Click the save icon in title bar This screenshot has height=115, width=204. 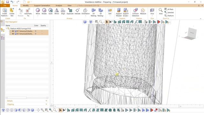point(8,2)
